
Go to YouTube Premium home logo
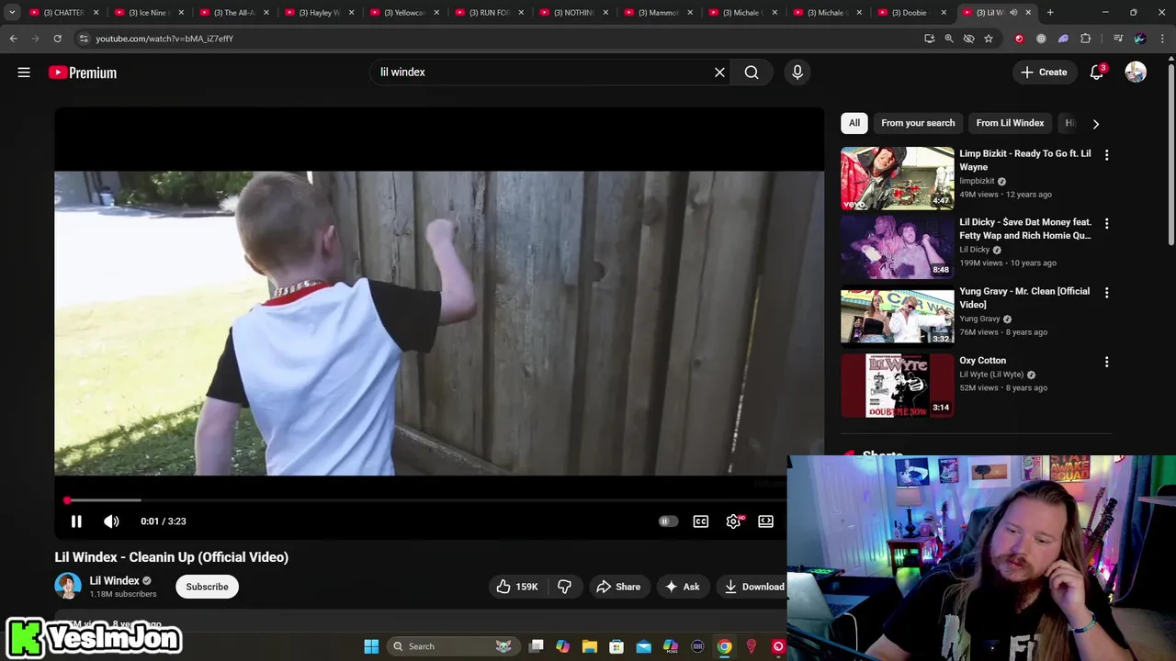(x=83, y=73)
